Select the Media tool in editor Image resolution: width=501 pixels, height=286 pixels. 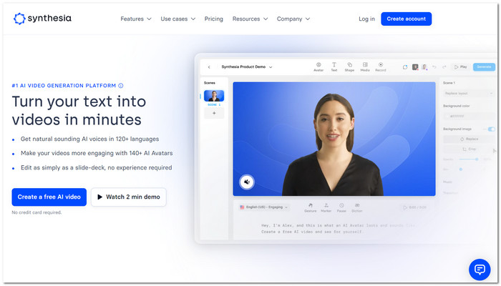tap(365, 67)
